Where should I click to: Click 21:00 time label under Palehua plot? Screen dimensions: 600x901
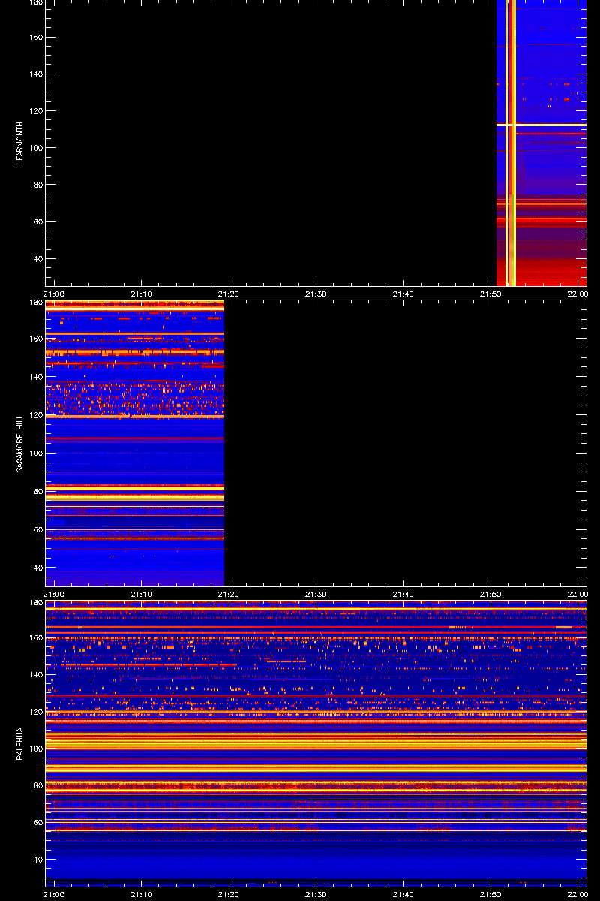tap(54, 895)
